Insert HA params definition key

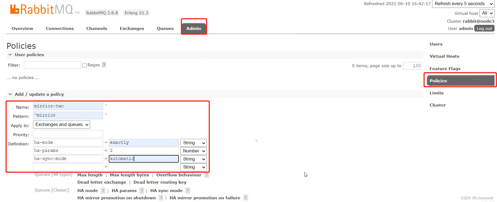click(x=124, y=191)
